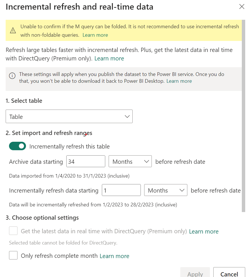Click the '2. Set import and refresh ranges' heading
Image resolution: width=250 pixels, height=277 pixels.
click(x=49, y=133)
